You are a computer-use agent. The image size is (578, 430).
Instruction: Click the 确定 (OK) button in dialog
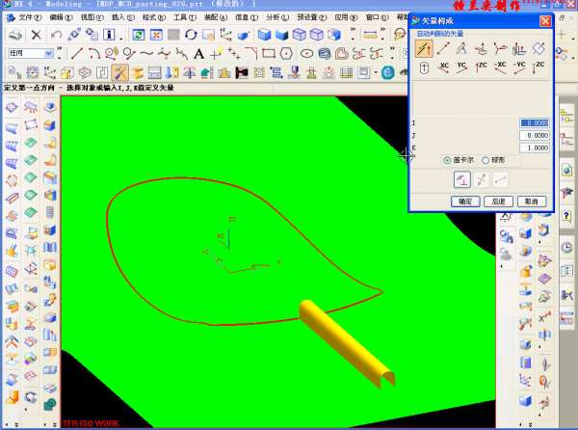tap(465, 202)
